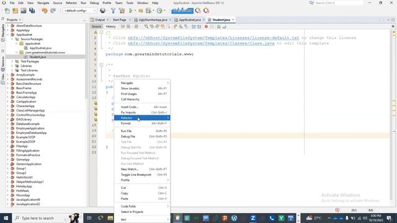Viewport: 397px width, 223px height.
Task: Collapse the code fold at line 1
Action: [x=101, y=32]
